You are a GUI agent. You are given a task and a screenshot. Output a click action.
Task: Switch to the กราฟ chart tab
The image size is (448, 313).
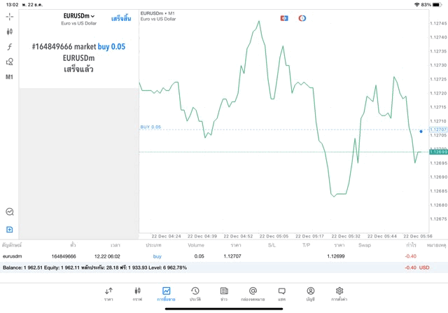[x=137, y=294]
